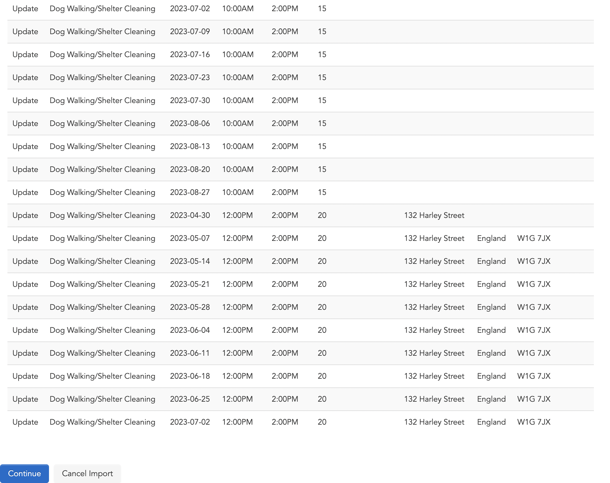Screen dimensions: 610x483
Task: Select the date 2023-05-14
Action: 190,261
